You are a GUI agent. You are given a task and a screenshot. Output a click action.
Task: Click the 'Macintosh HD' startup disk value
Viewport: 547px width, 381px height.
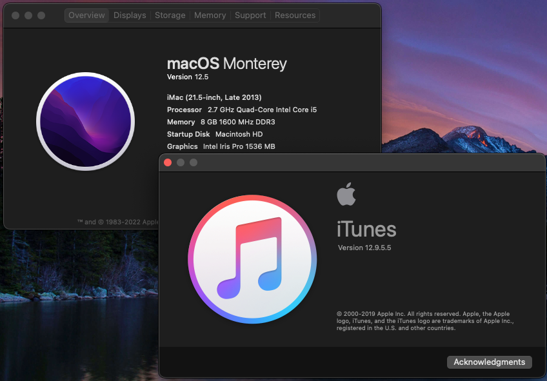pyautogui.click(x=239, y=134)
